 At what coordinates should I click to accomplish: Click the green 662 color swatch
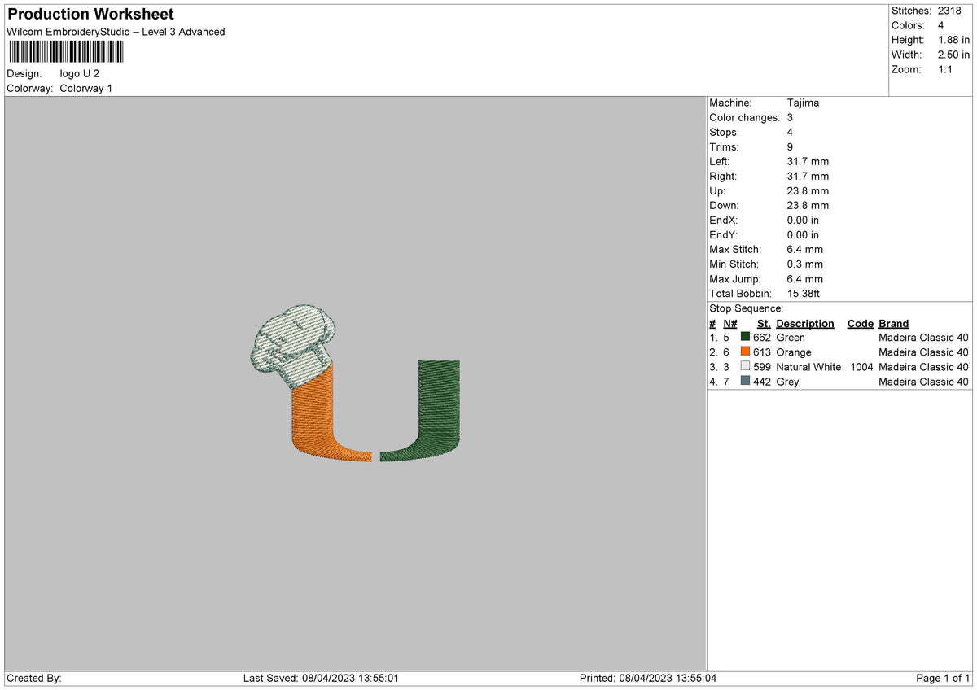click(x=745, y=337)
